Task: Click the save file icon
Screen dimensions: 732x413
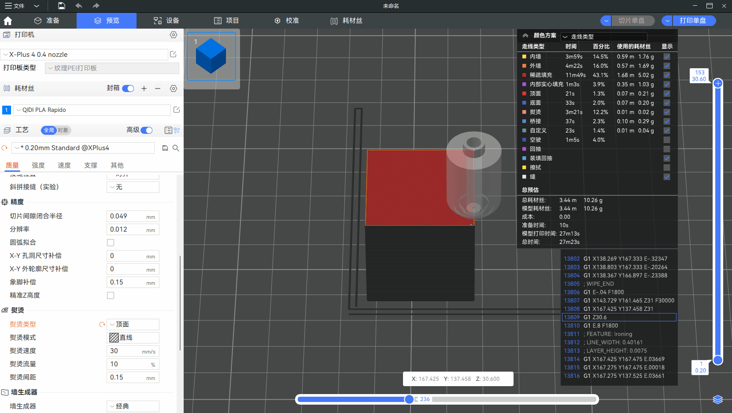Action: click(x=62, y=6)
